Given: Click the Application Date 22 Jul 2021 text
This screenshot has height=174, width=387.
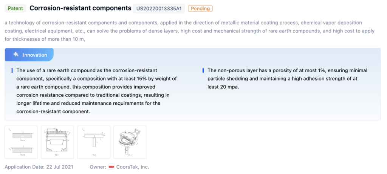Looking at the screenshot, I should pos(39,166).
